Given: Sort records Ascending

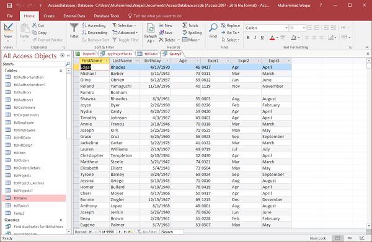Looking at the screenshot, I should pos(94,25).
